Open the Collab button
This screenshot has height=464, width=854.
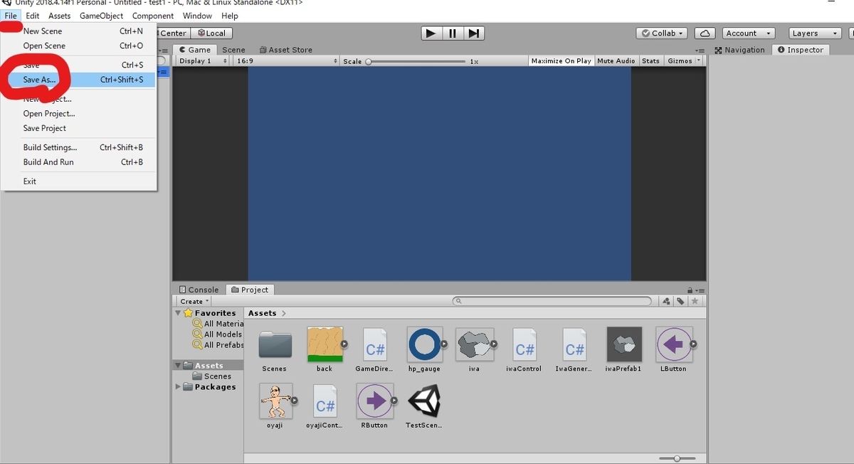click(x=662, y=33)
